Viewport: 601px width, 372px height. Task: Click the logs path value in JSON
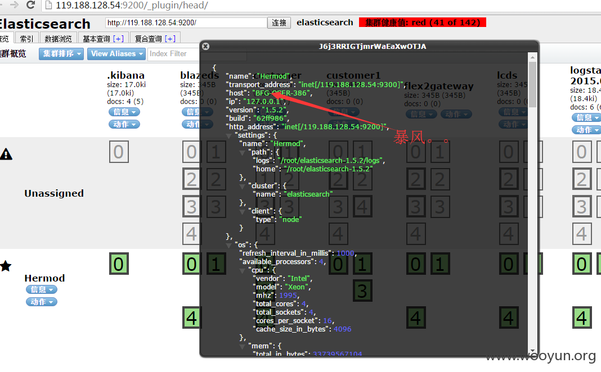330,160
